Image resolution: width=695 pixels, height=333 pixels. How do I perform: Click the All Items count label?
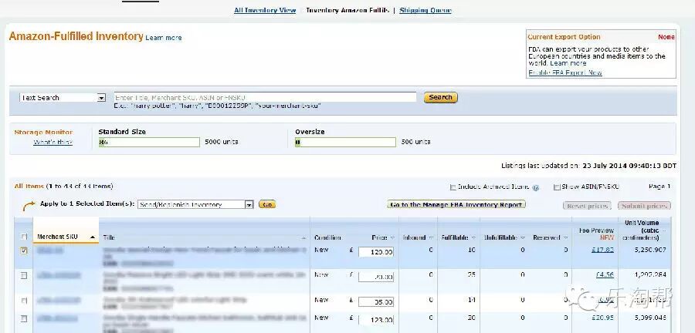click(x=63, y=187)
